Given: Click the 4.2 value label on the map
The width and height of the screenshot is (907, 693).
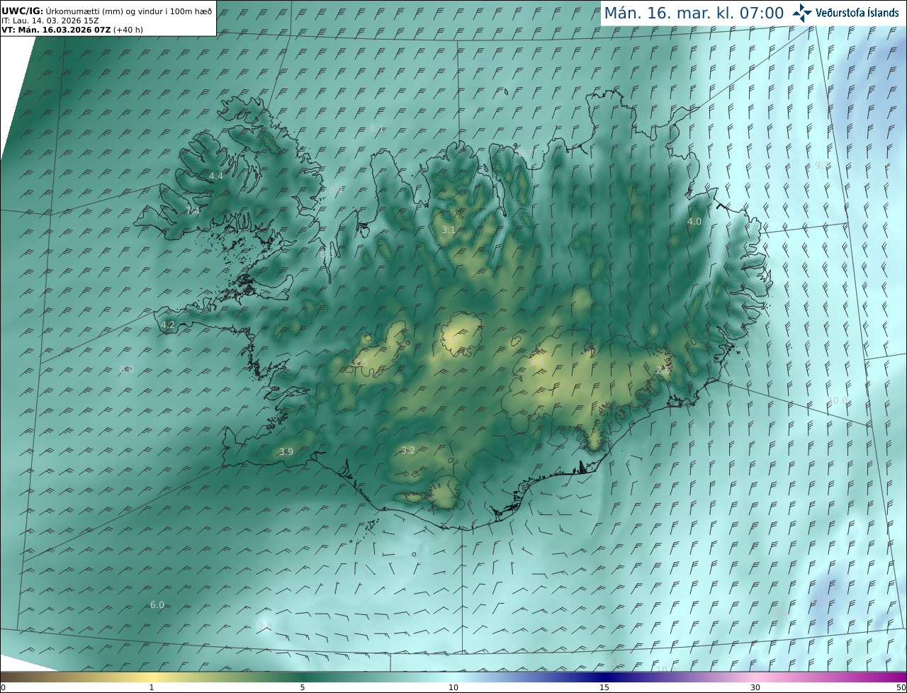Looking at the screenshot, I should pyautogui.click(x=168, y=325).
